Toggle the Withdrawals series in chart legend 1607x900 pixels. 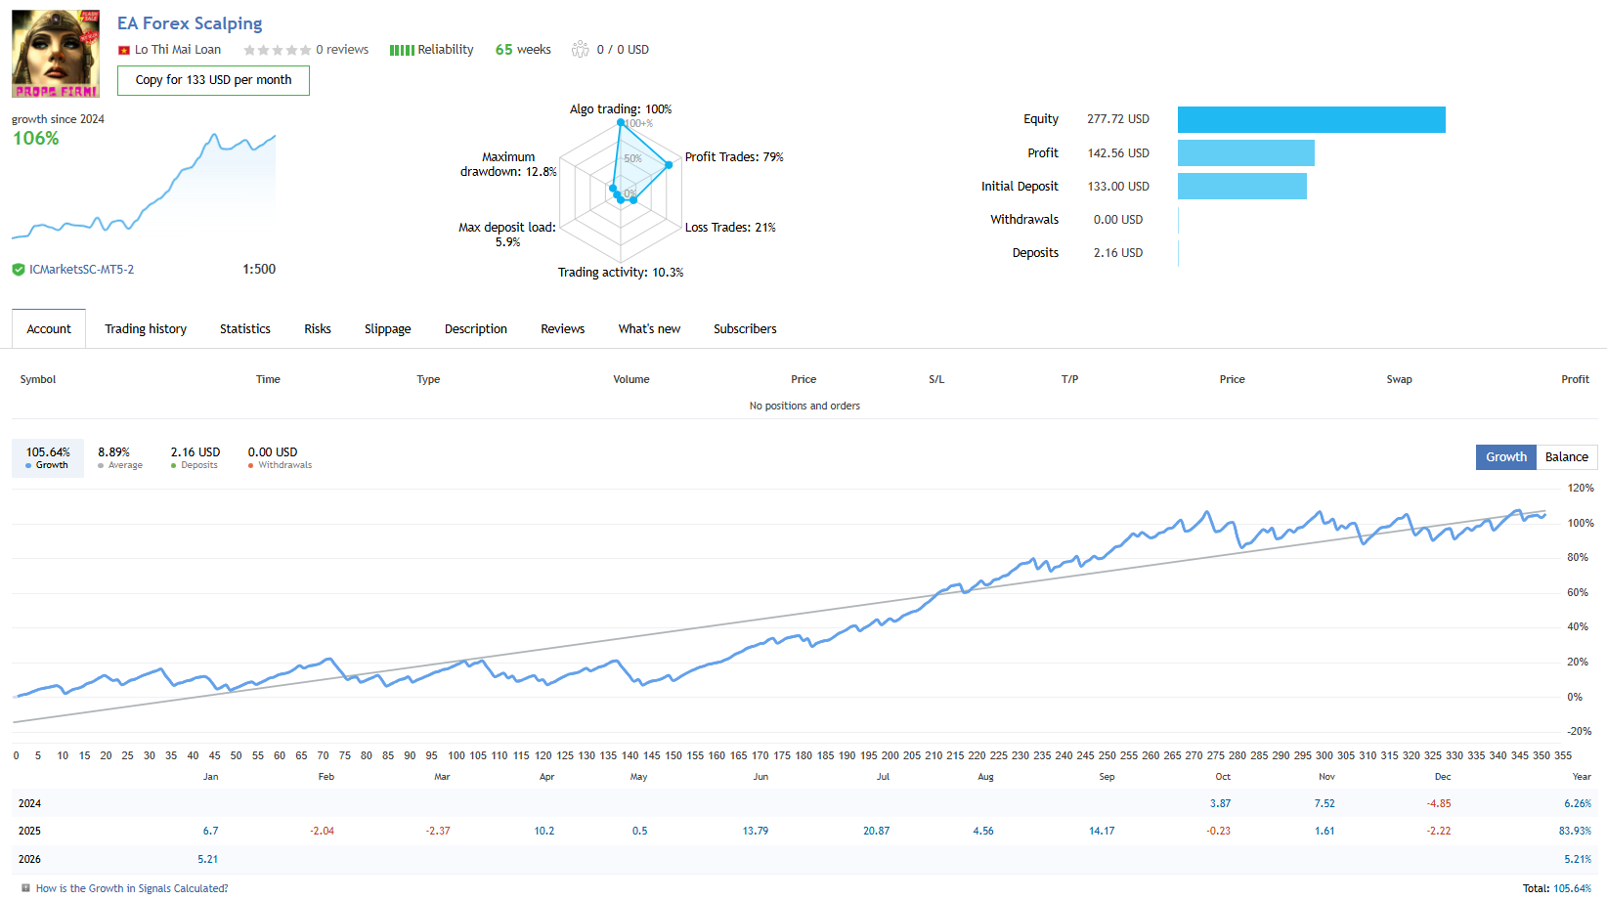(x=279, y=457)
